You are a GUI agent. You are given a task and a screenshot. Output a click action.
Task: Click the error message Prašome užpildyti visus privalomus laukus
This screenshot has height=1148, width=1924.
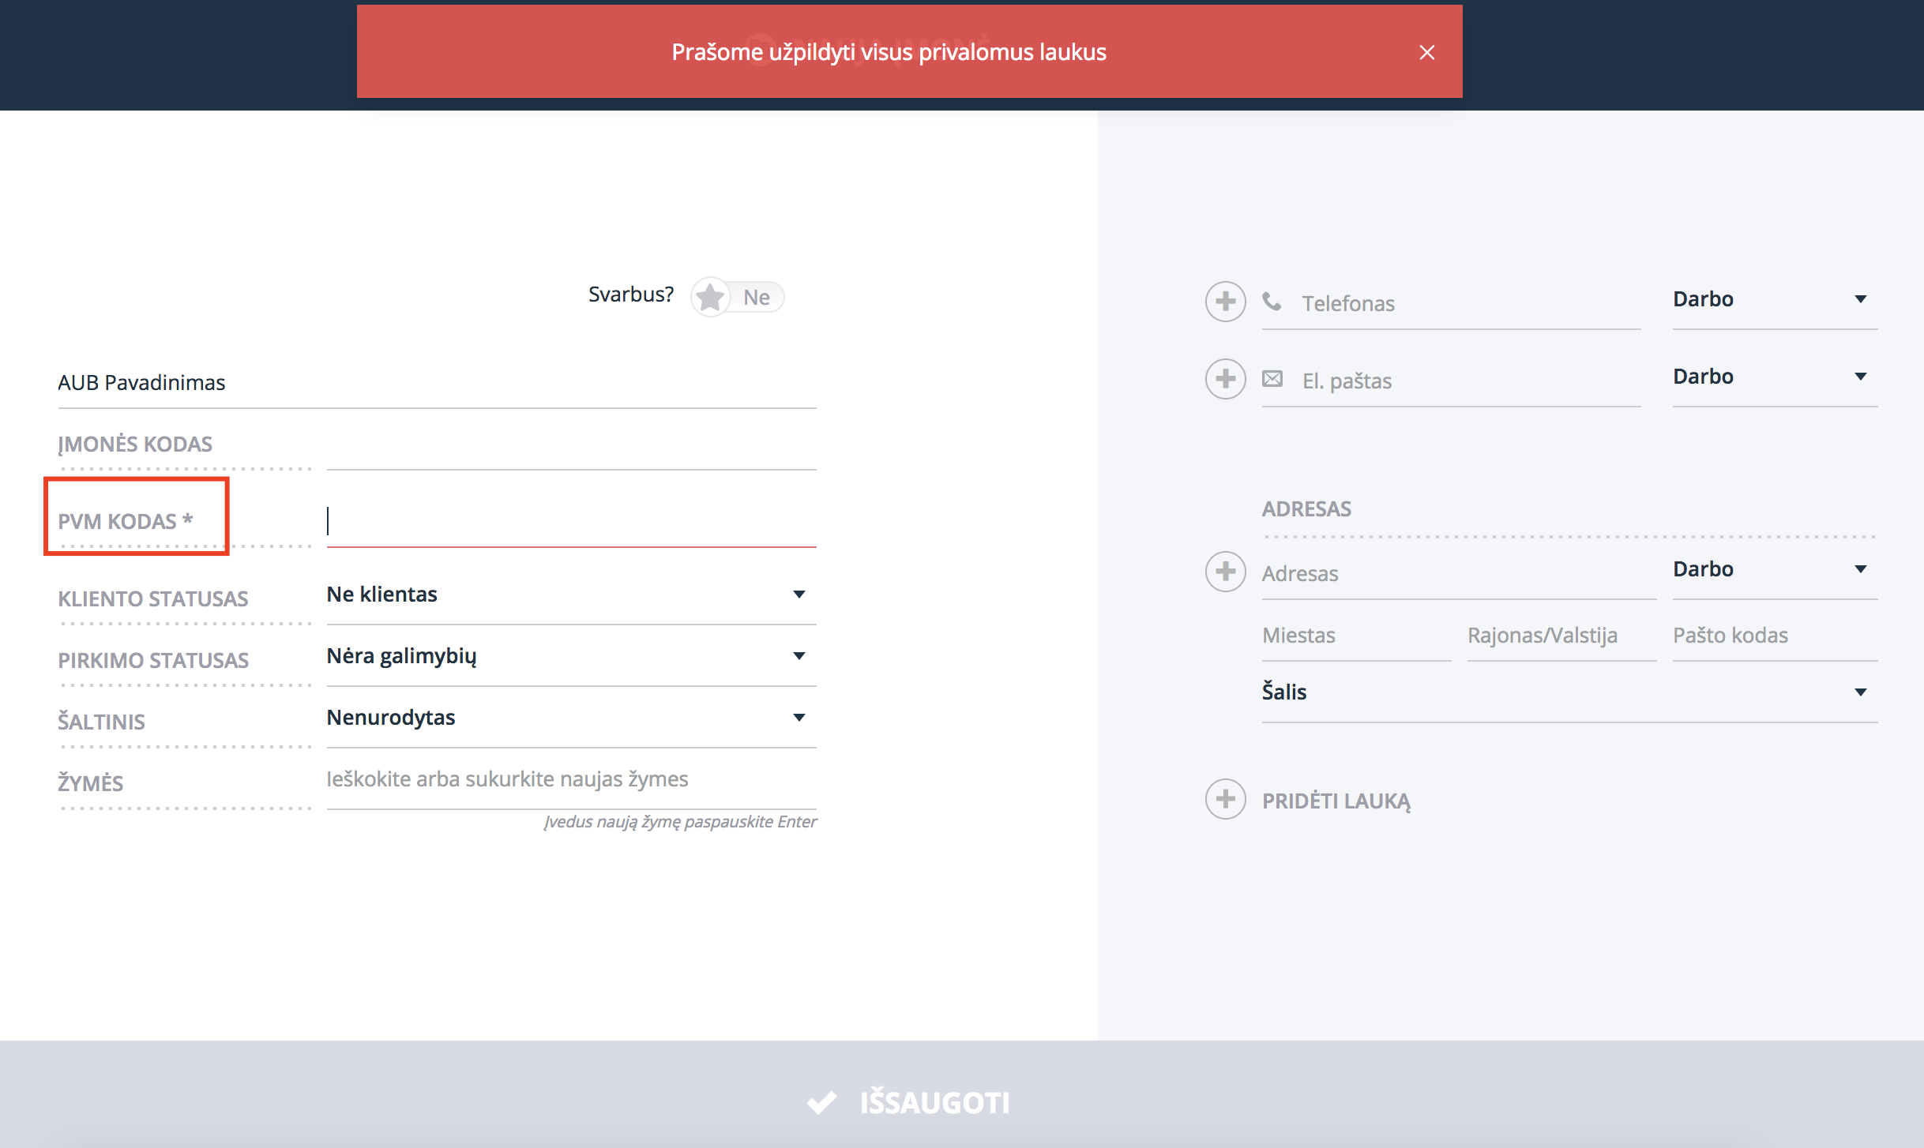[889, 52]
